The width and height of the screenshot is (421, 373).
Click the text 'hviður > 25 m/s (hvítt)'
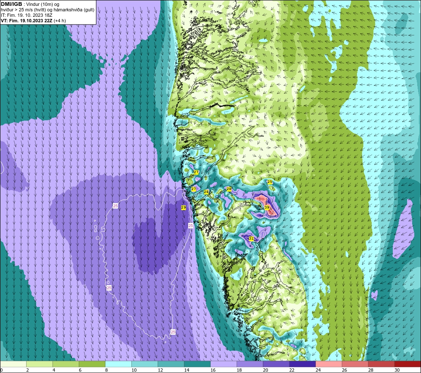tap(24, 10)
